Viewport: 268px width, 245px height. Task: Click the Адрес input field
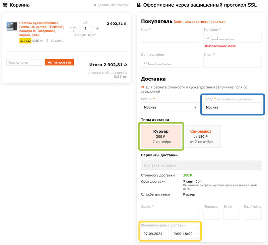(170, 215)
